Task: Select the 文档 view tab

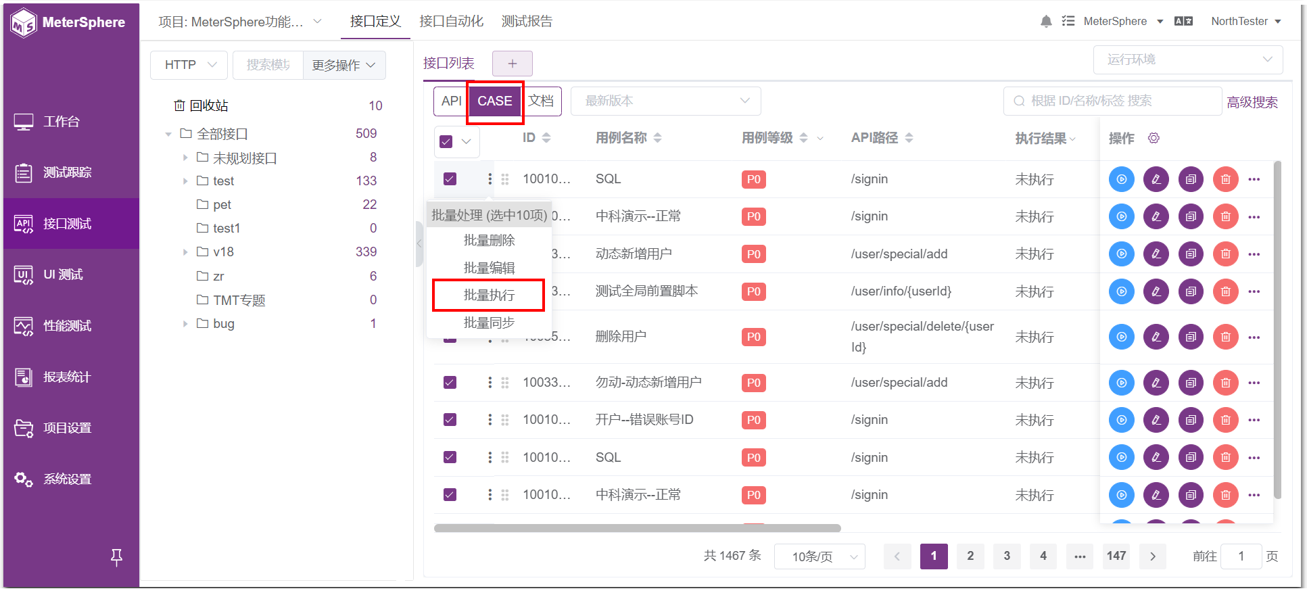Action: click(x=541, y=101)
